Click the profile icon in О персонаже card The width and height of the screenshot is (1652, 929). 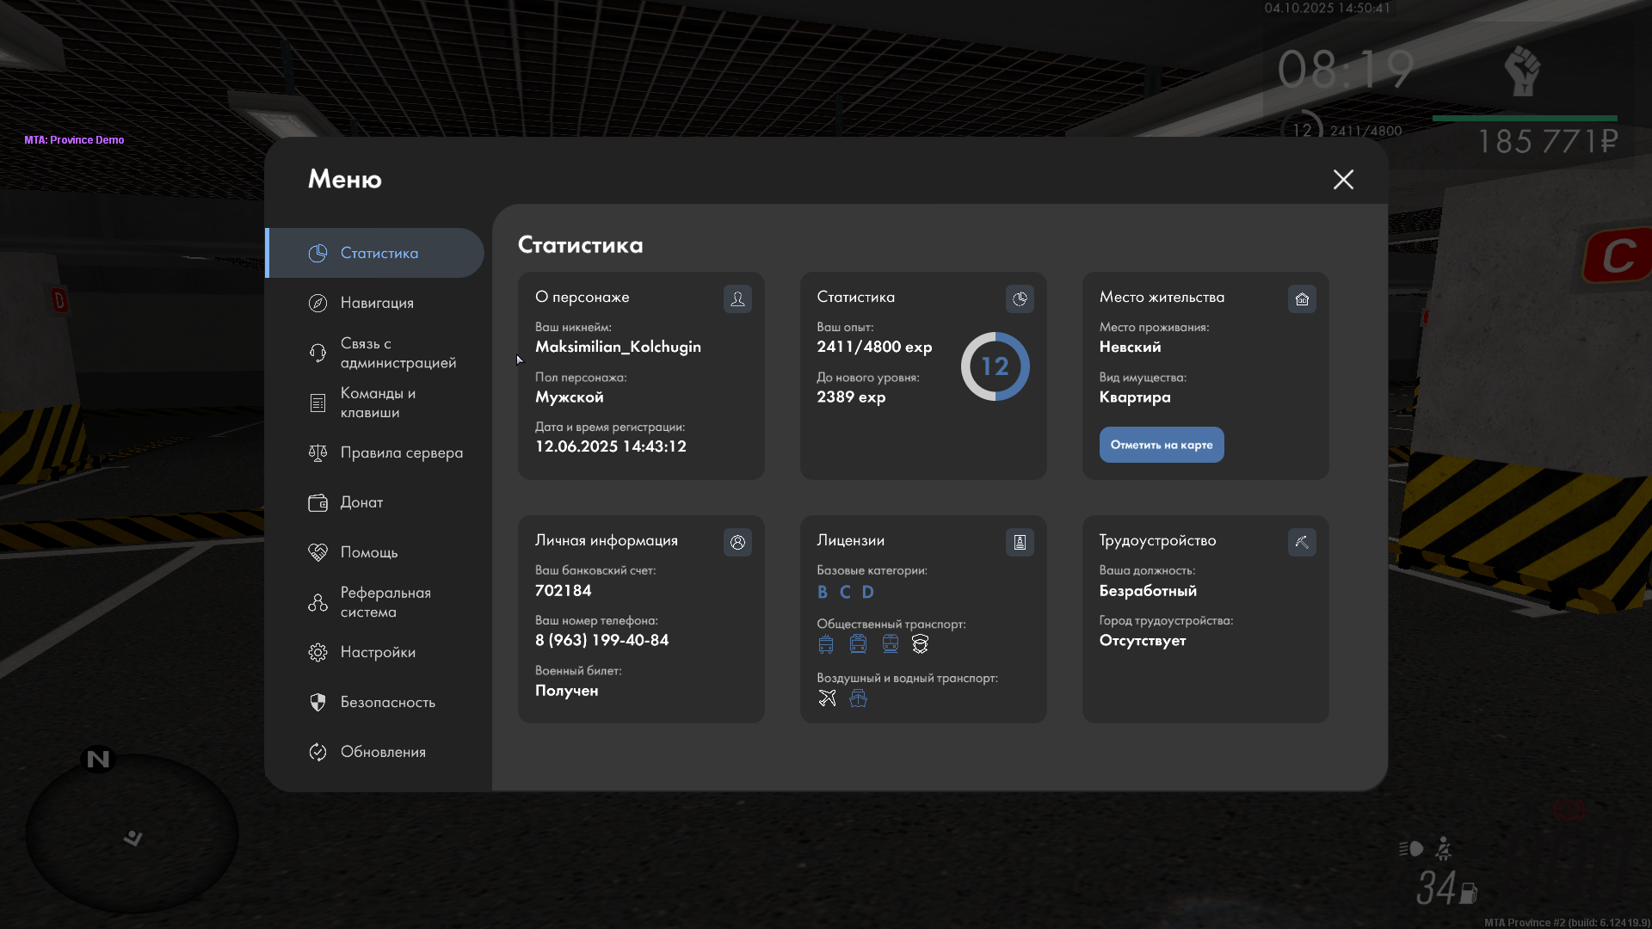pyautogui.click(x=737, y=299)
